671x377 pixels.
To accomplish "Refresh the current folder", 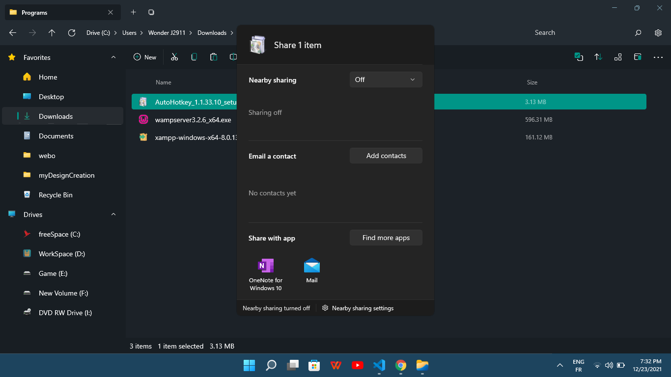I will 72,33.
